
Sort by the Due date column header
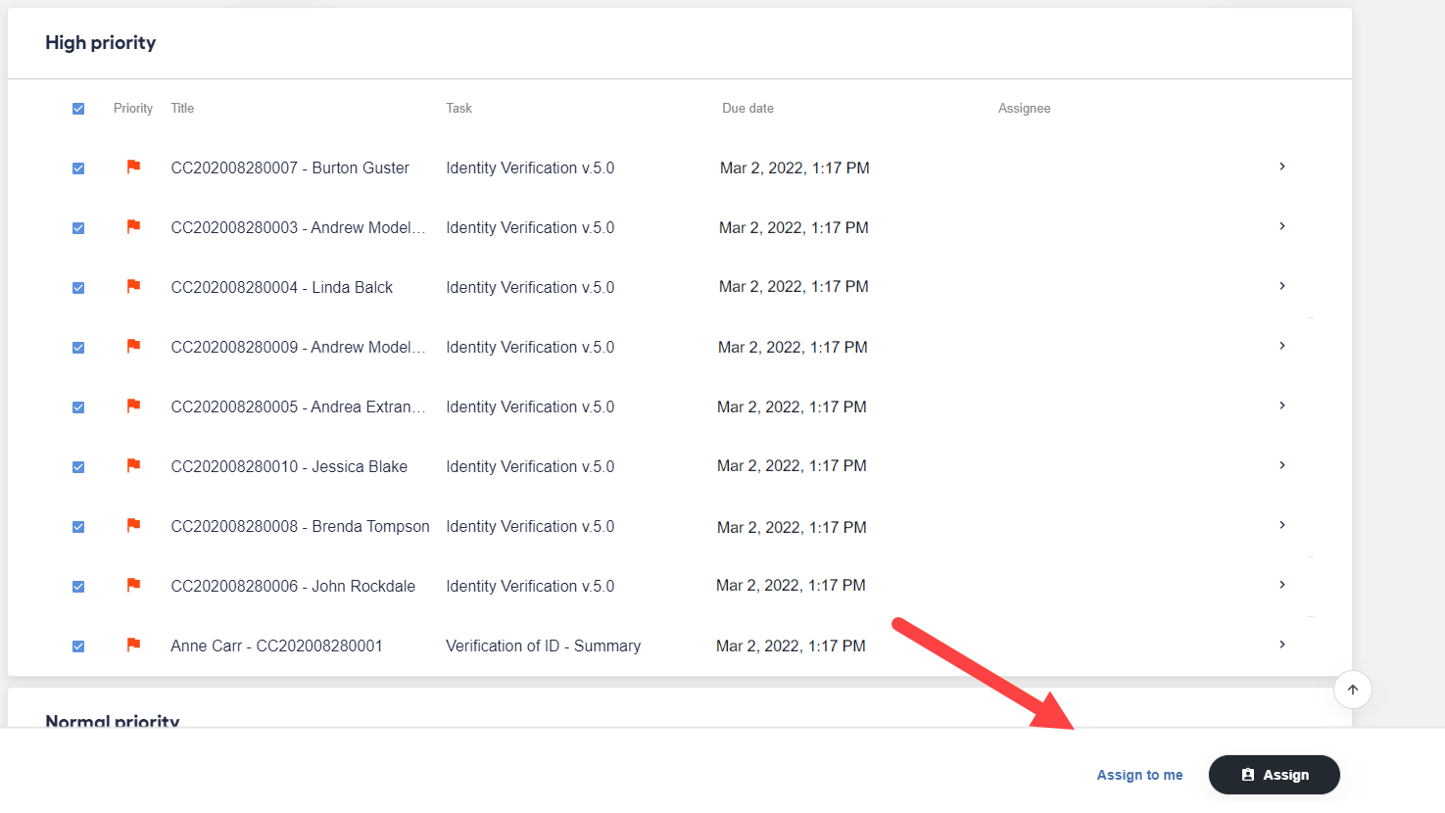click(747, 109)
